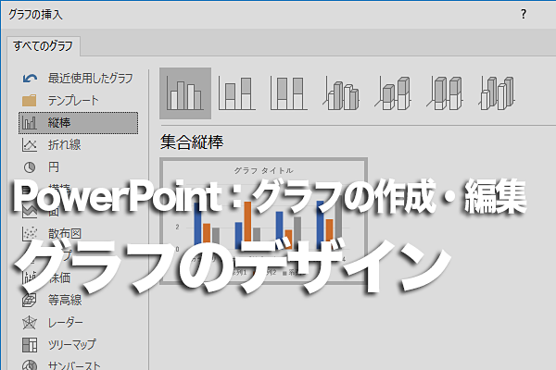Choose the 3-D stacked column subtype icon
Viewport: 556px width, 370px height.
click(393, 93)
